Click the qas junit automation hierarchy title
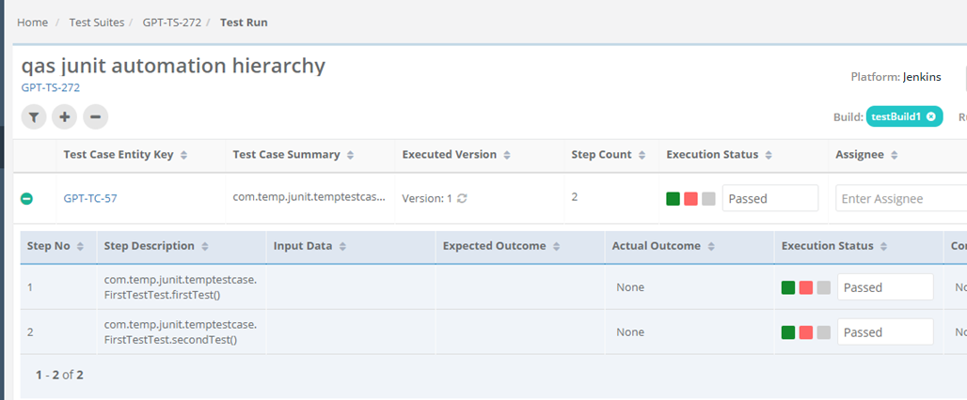This screenshot has width=967, height=400. tap(173, 66)
